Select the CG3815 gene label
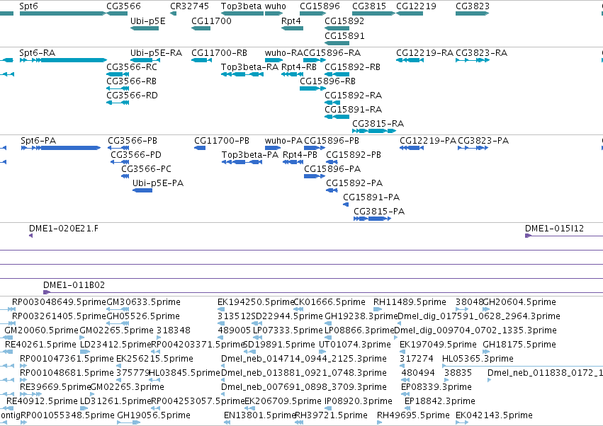The width and height of the screenshot is (603, 426). tap(369, 6)
